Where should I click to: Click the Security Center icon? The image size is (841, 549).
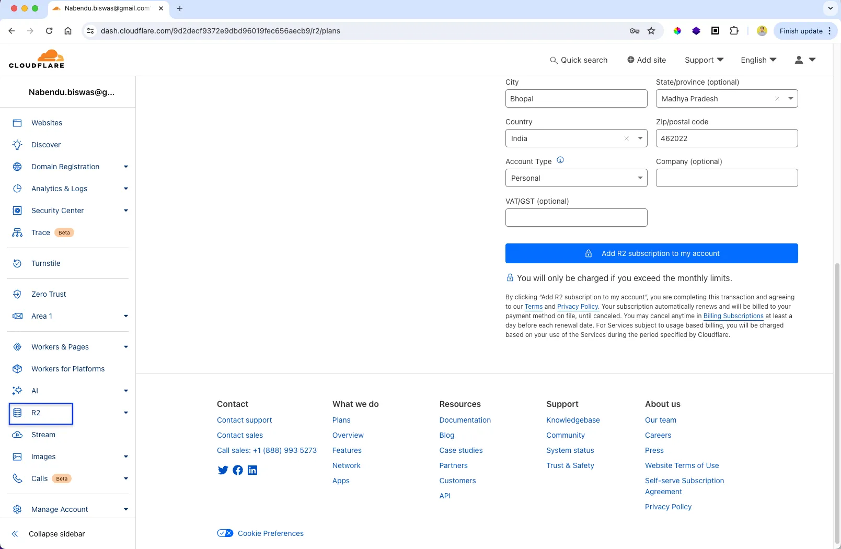(17, 211)
